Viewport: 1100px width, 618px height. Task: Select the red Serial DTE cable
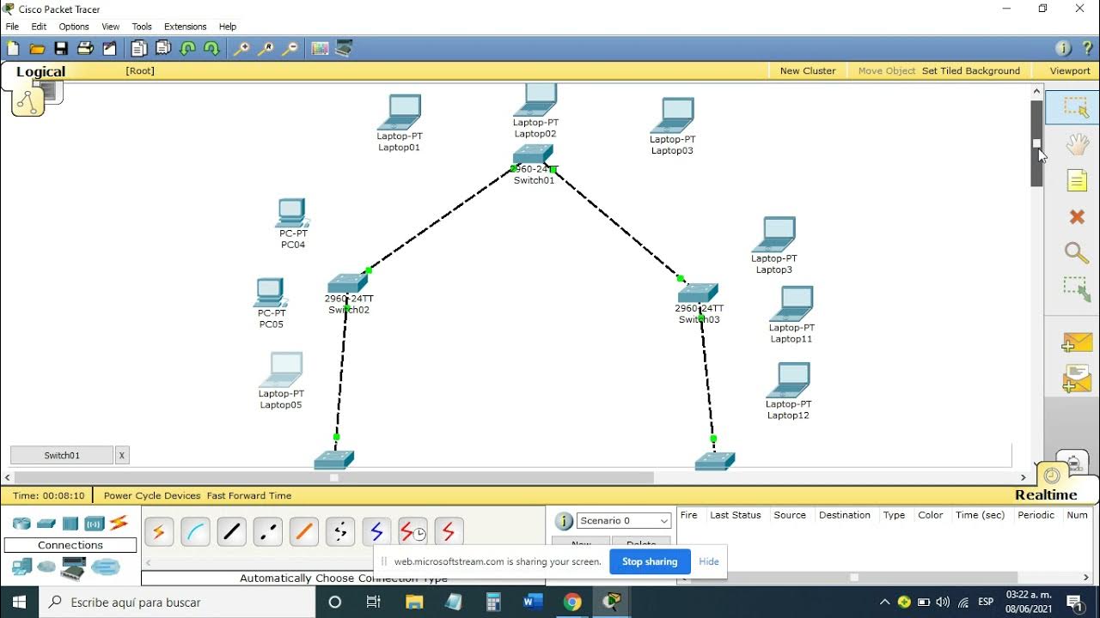(x=449, y=532)
